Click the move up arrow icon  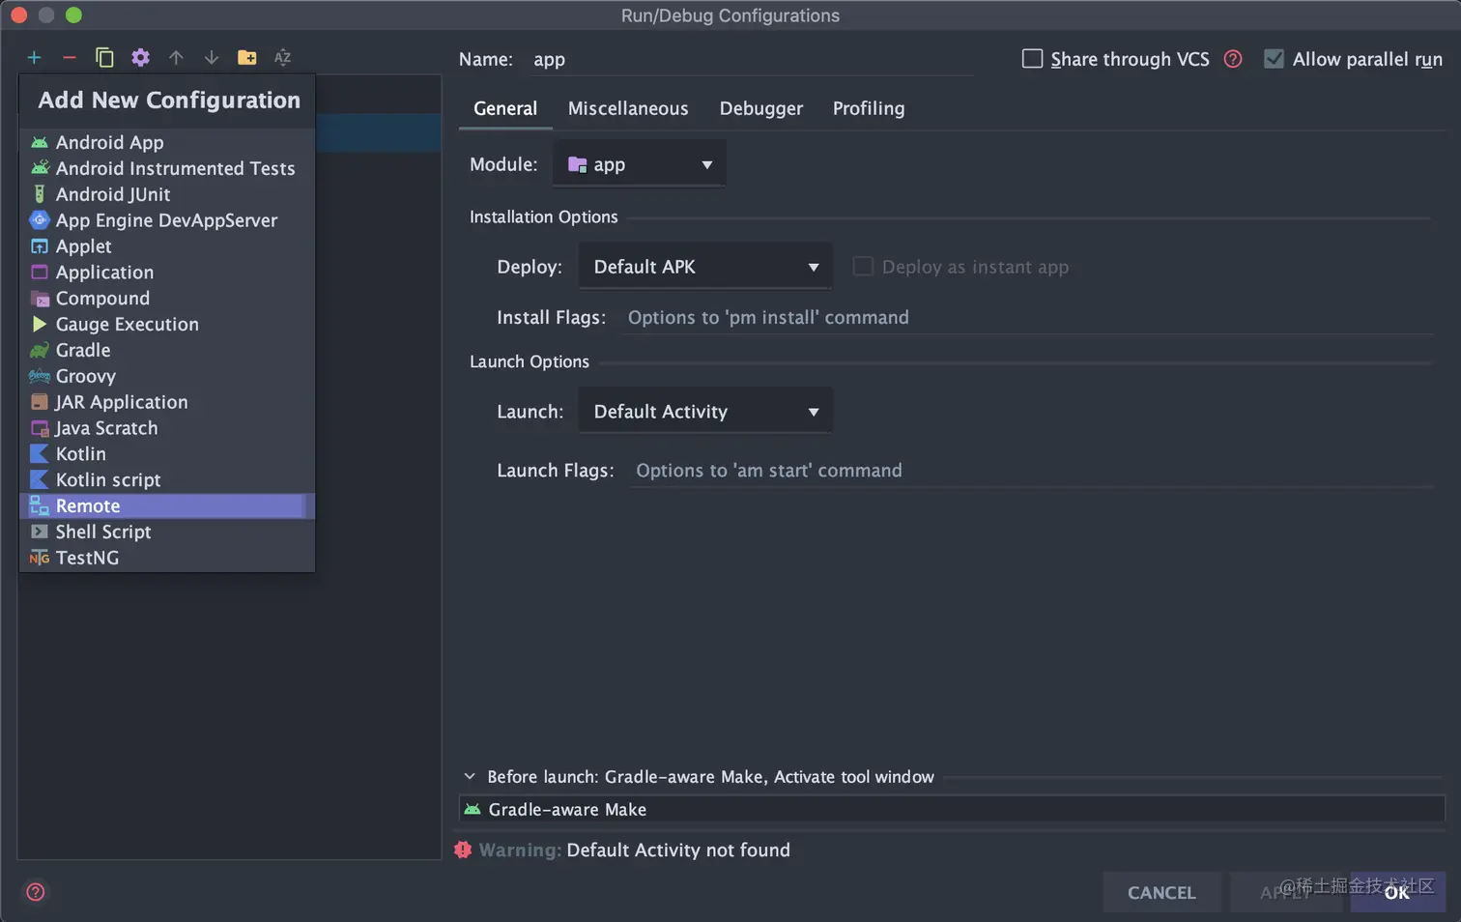[x=176, y=58]
